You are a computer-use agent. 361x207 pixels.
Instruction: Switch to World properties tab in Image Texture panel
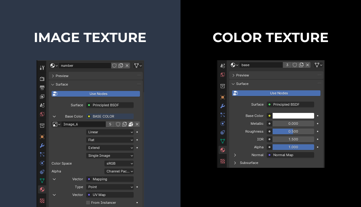pyautogui.click(x=42, y=114)
